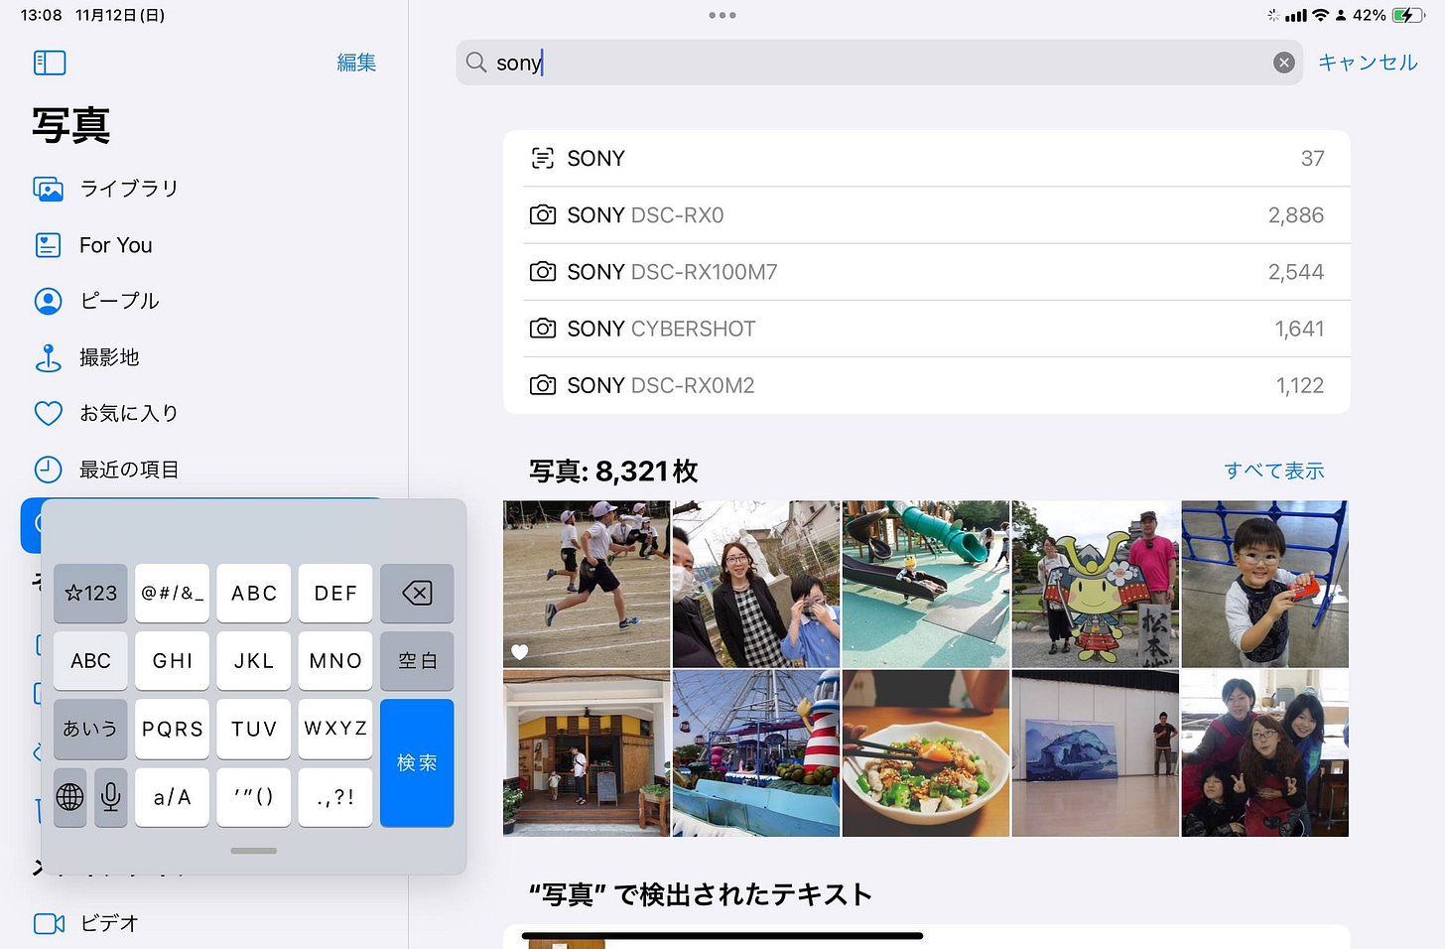Click the camera icon beside SONY DSC-RX100M7
1445x949 pixels.
(543, 271)
